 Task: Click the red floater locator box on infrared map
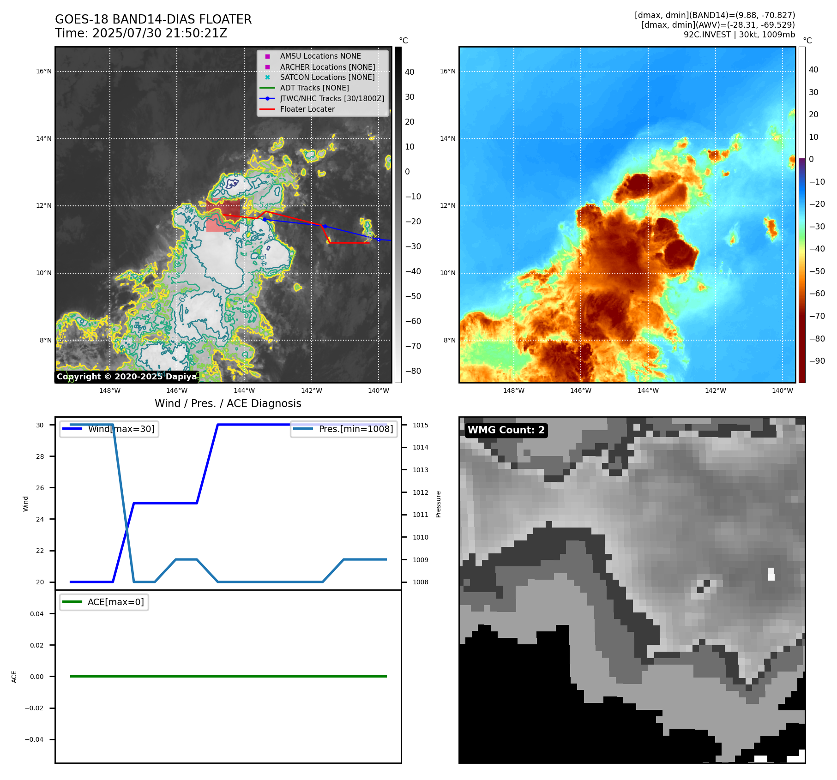tap(223, 215)
